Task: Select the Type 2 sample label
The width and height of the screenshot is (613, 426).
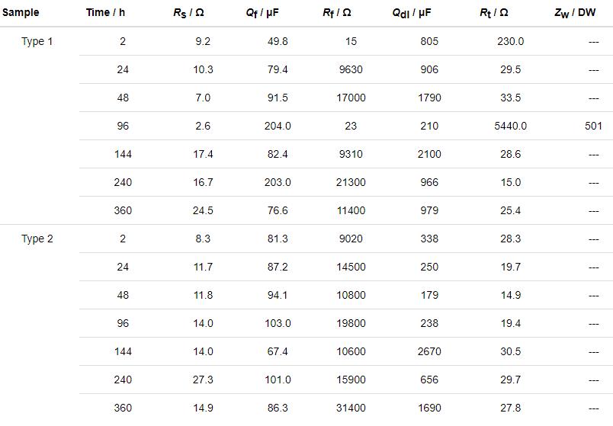Action: click(37, 239)
